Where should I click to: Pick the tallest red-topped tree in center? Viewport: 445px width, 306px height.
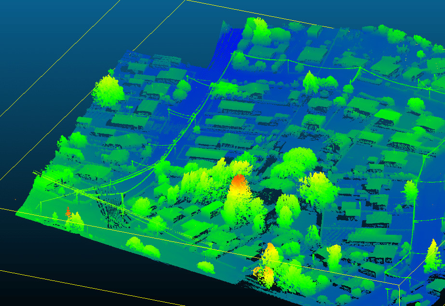coord(238,200)
